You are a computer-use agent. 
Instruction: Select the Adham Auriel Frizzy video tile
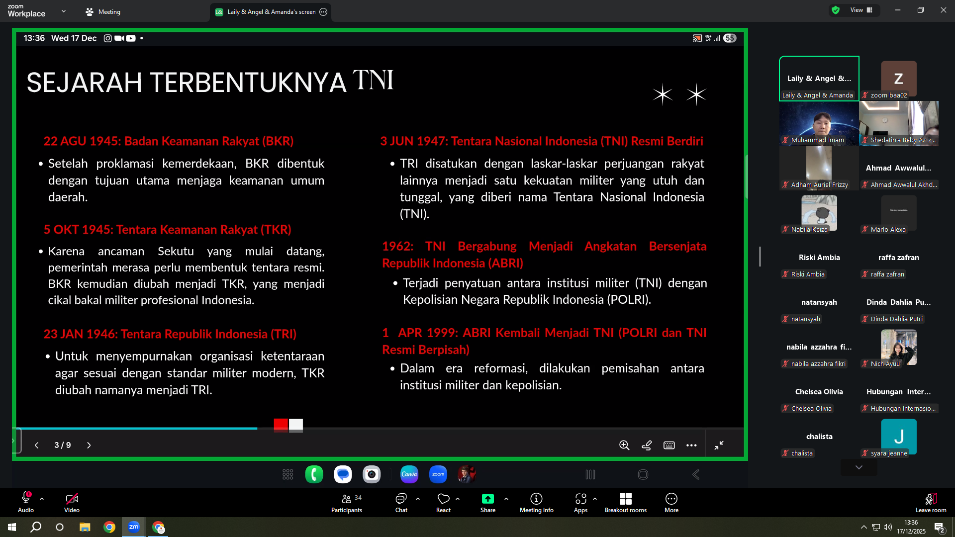[x=819, y=168]
